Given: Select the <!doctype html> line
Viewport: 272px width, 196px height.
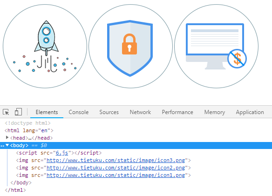Looking at the screenshot, I should (x=28, y=123).
